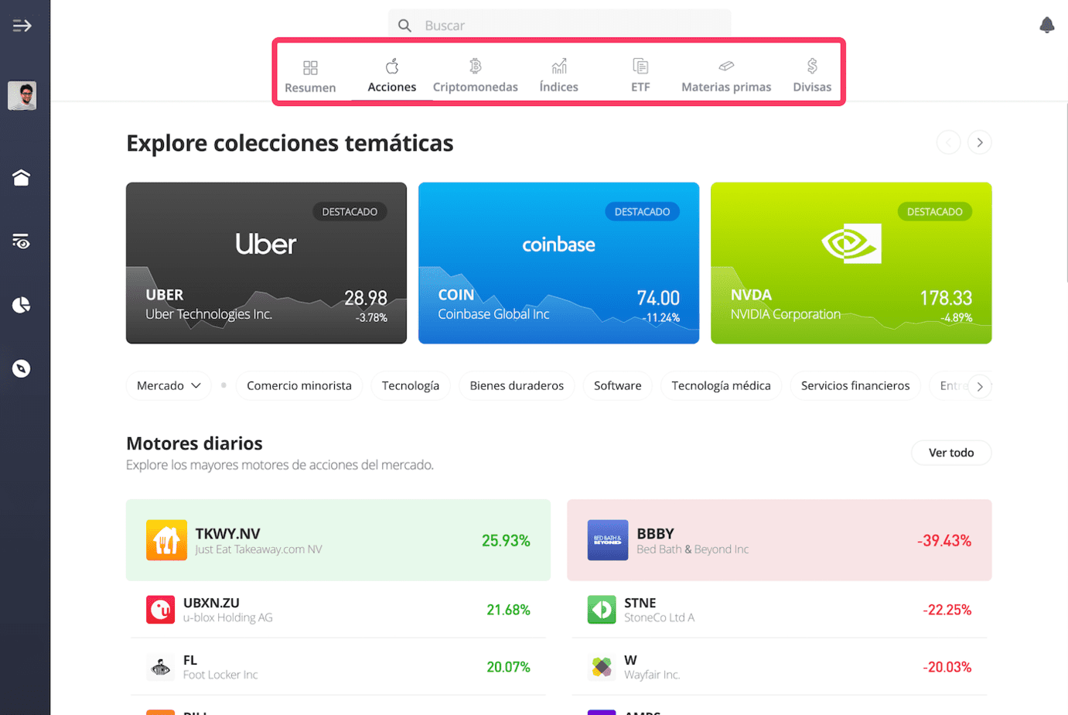1068x715 pixels.
Task: Click the Ver todo button
Action: pyautogui.click(x=951, y=453)
